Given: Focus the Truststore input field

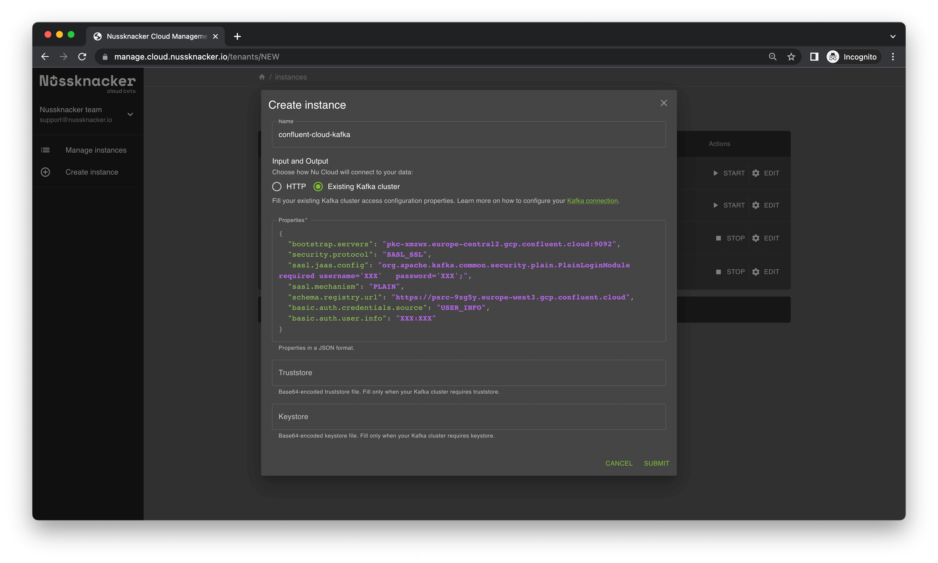Looking at the screenshot, I should [468, 373].
